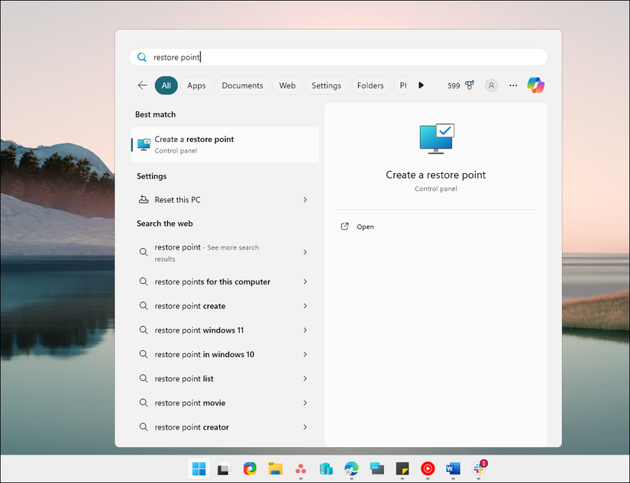Click the account profile icon in search

tap(491, 85)
